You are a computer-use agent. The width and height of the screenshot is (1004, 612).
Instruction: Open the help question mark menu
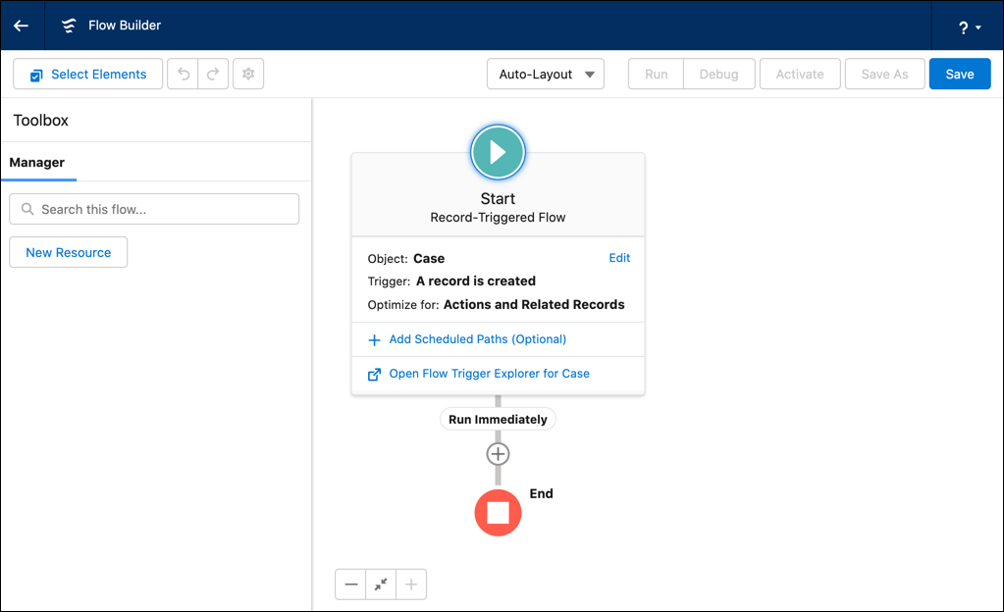tap(969, 26)
